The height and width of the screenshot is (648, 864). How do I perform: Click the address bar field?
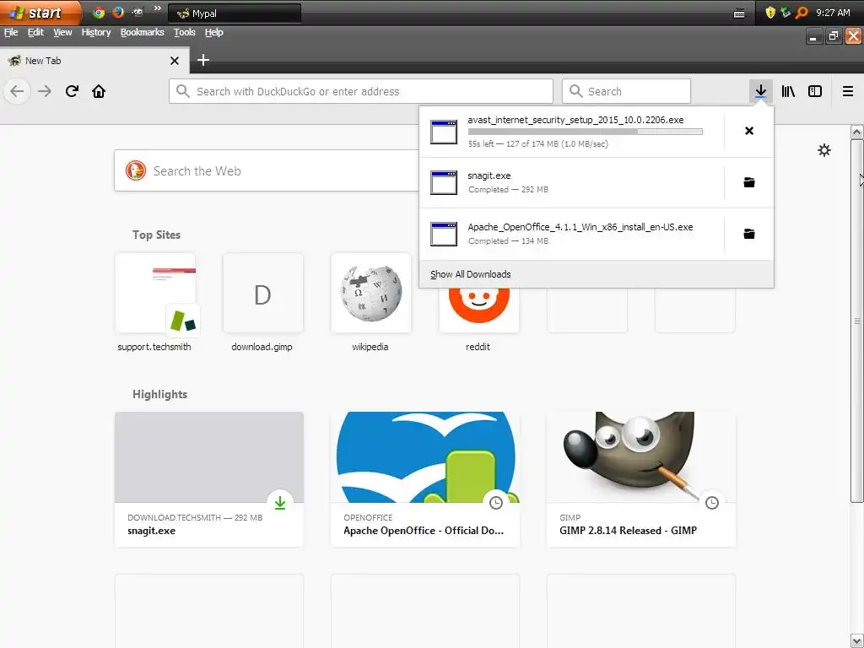click(361, 91)
